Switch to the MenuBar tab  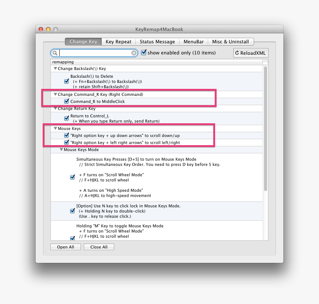click(194, 41)
